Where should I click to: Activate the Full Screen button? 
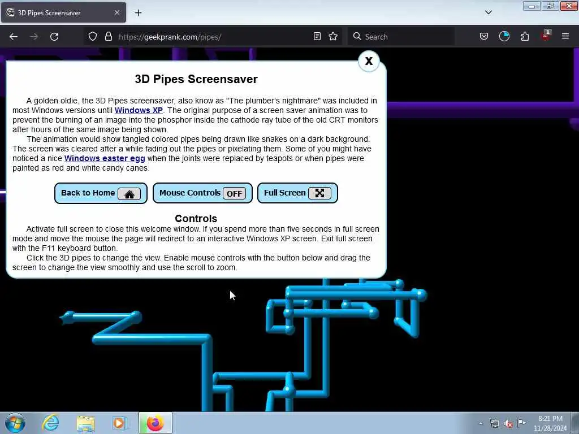pos(297,193)
